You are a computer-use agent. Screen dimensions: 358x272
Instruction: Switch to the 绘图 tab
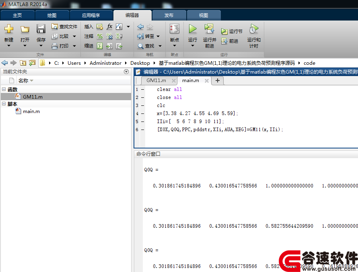[x=52, y=15]
